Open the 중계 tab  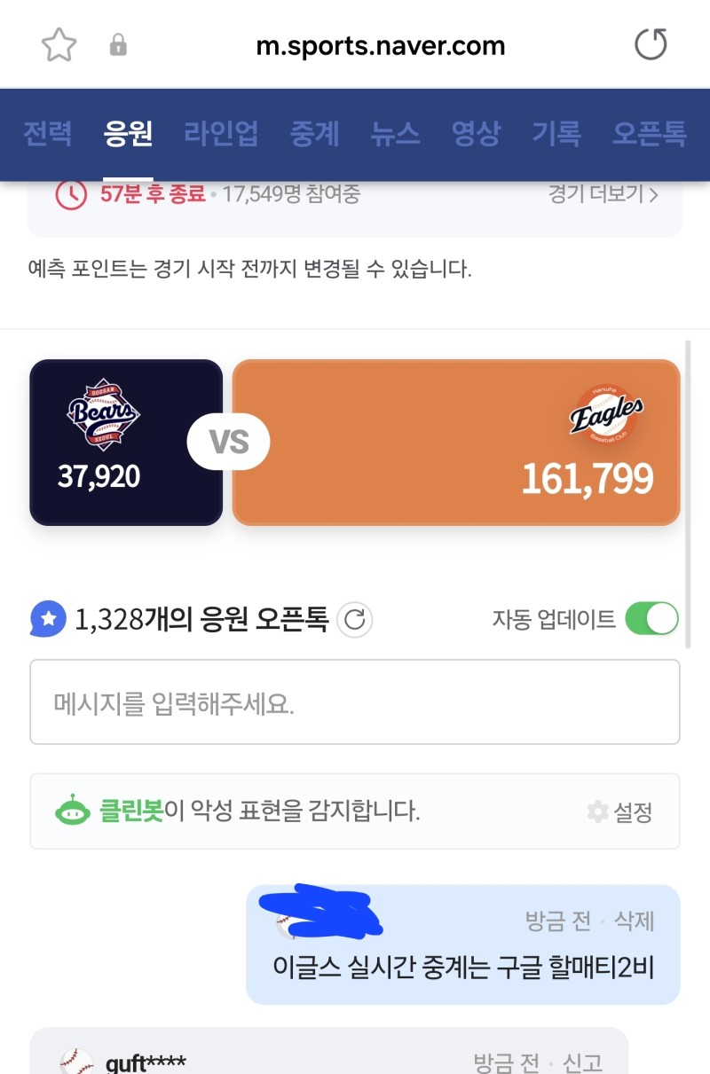point(314,134)
